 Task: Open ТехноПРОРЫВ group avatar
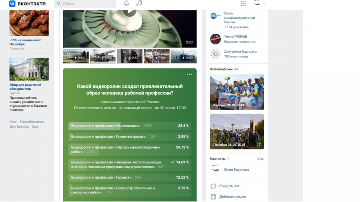click(x=216, y=39)
